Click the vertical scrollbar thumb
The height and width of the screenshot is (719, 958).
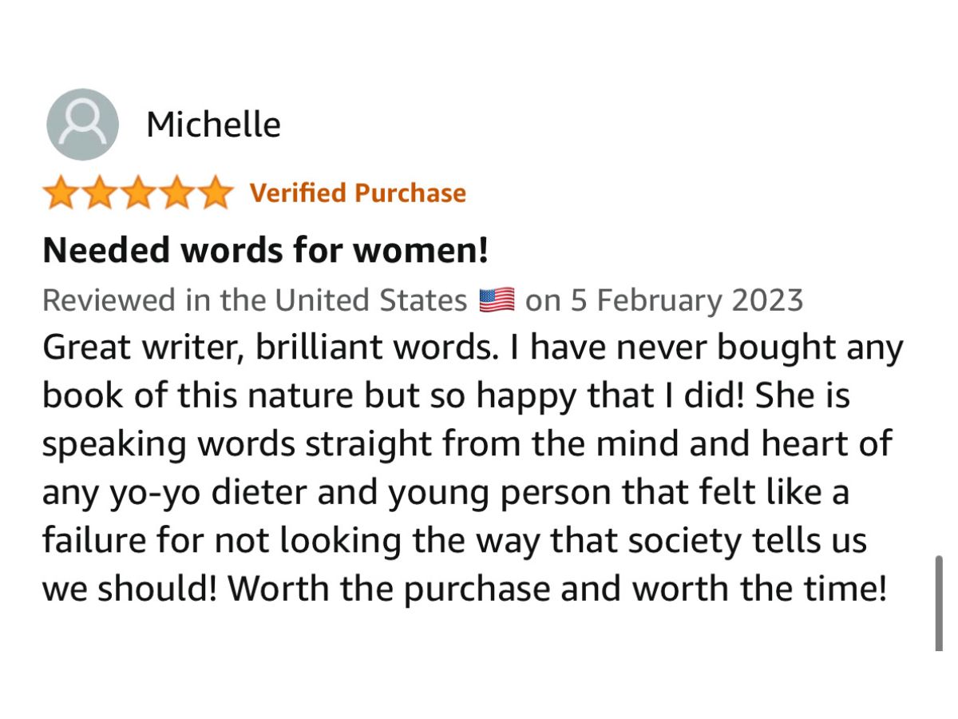click(939, 603)
